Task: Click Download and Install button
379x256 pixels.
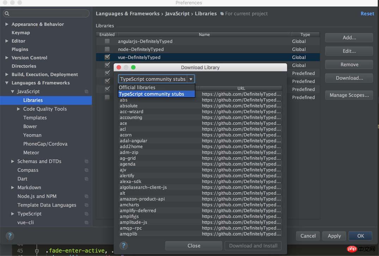Action: (x=253, y=246)
